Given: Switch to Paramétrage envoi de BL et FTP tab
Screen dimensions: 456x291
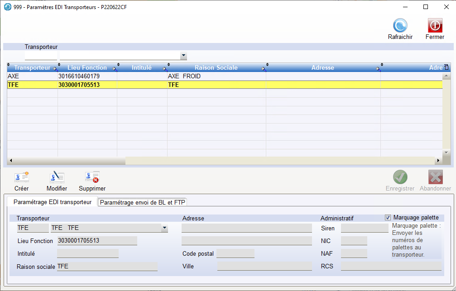Looking at the screenshot, I should 143,202.
